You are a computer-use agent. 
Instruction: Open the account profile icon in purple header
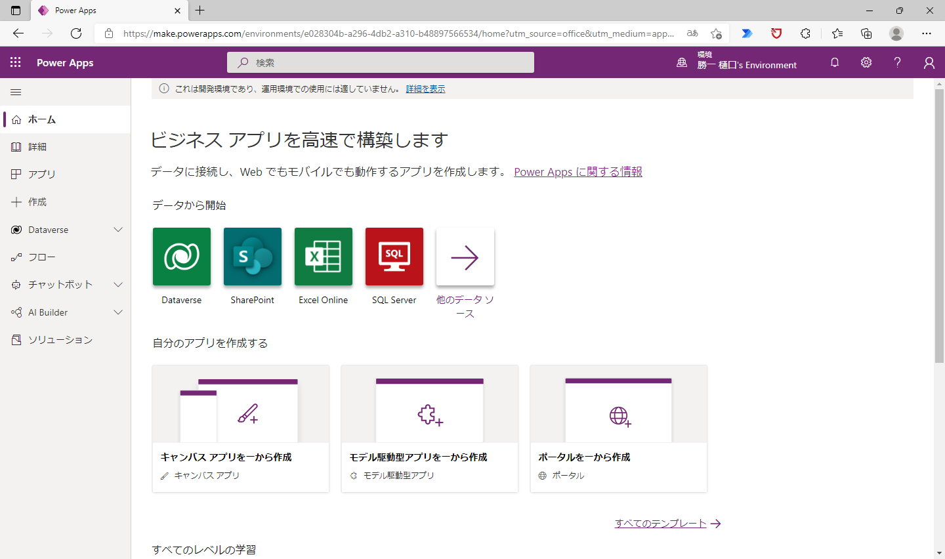929,62
